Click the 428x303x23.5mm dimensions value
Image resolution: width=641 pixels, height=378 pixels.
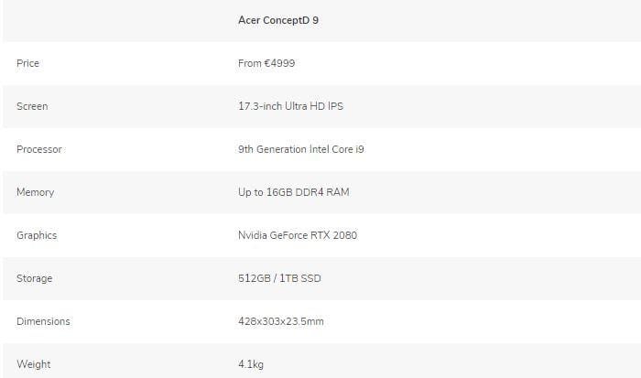click(x=281, y=321)
